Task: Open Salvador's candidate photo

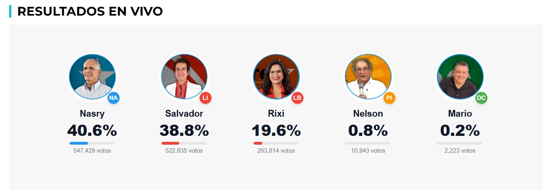Action: point(184,76)
